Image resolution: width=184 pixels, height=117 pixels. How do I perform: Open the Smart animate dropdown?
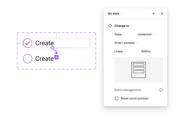coord(126,43)
